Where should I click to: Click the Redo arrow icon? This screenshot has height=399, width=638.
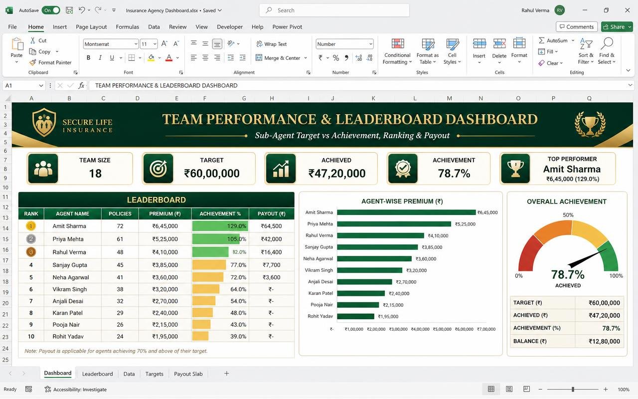click(x=98, y=10)
